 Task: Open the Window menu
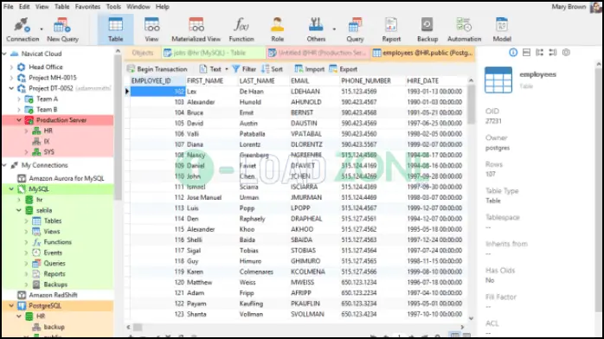pos(138,7)
